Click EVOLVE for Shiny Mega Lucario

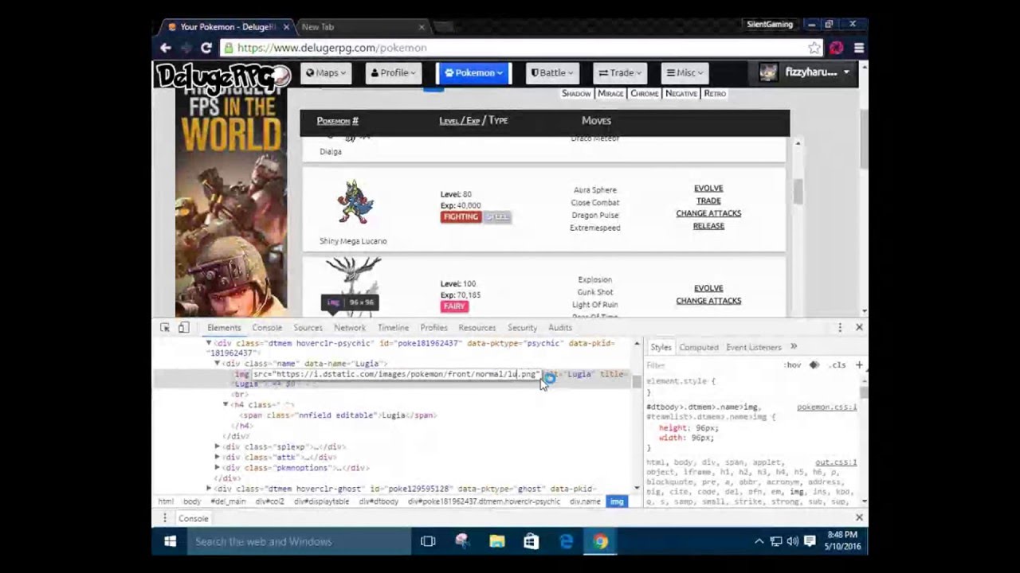pos(708,189)
